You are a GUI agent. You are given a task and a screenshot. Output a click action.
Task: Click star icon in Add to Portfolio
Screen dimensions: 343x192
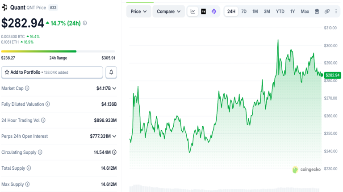[x=7, y=72]
